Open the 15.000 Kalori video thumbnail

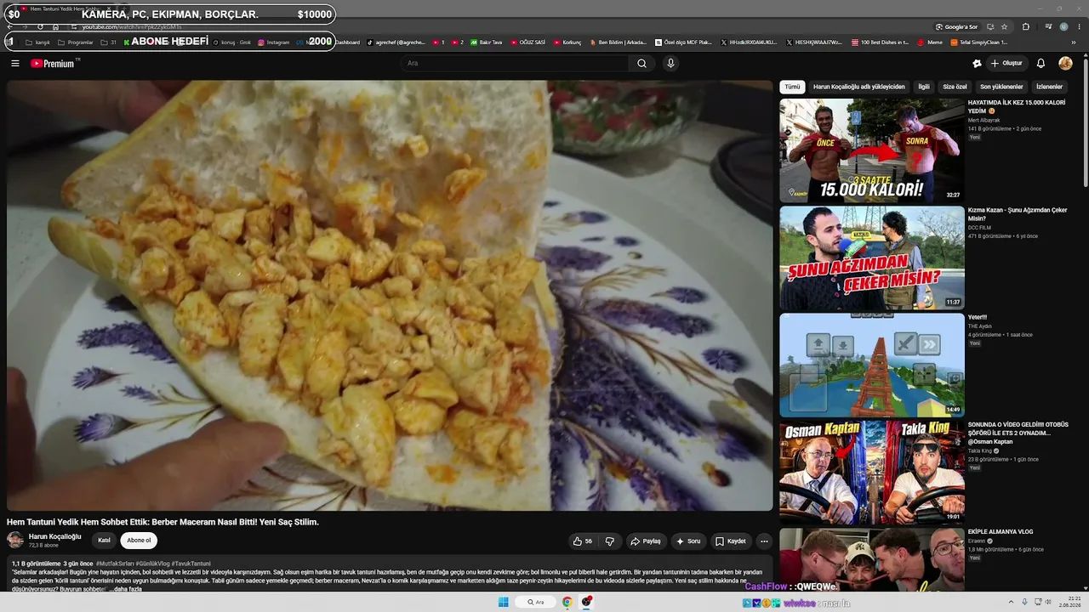[x=872, y=150]
